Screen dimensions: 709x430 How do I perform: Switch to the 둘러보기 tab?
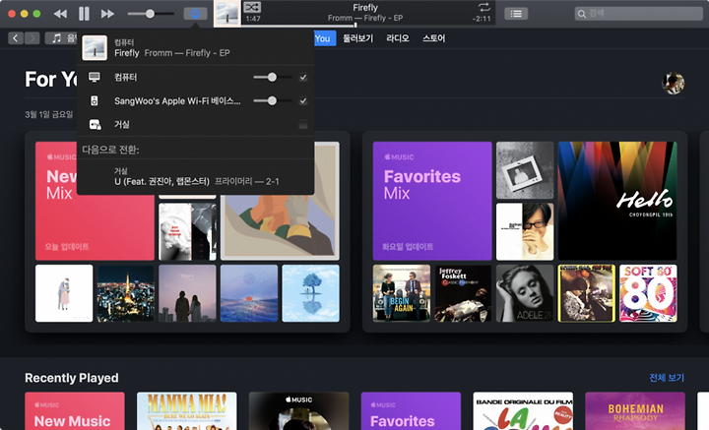coord(357,38)
